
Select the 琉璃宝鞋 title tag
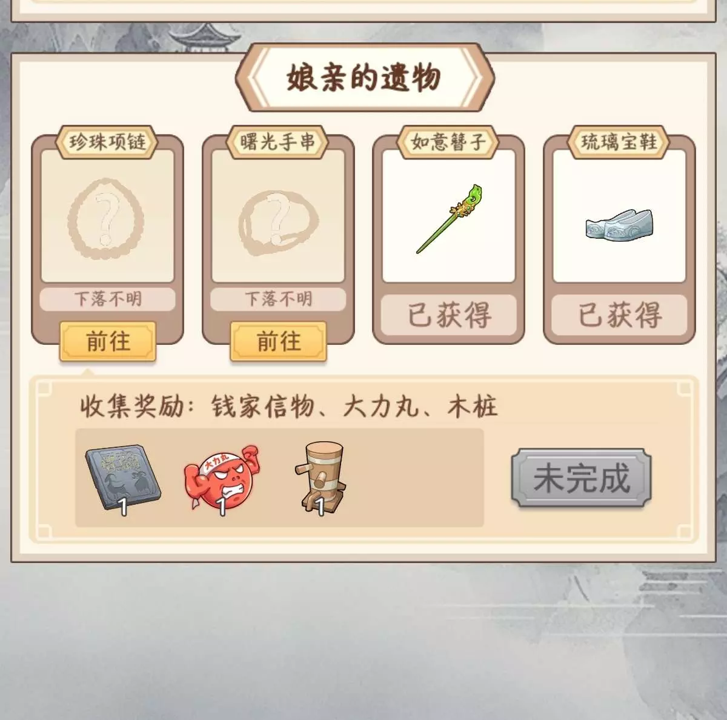click(x=619, y=142)
